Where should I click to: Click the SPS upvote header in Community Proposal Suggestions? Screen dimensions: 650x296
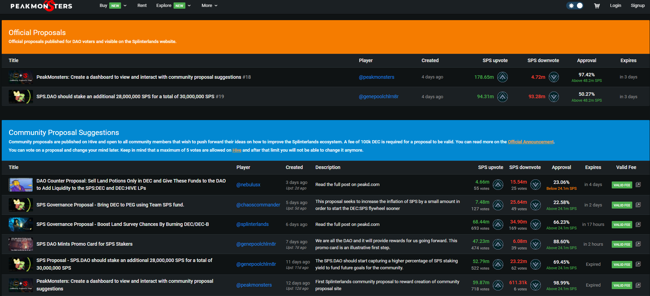coord(490,167)
